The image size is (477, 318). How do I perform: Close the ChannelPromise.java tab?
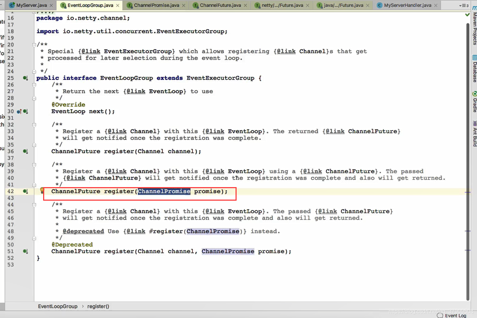(184, 6)
